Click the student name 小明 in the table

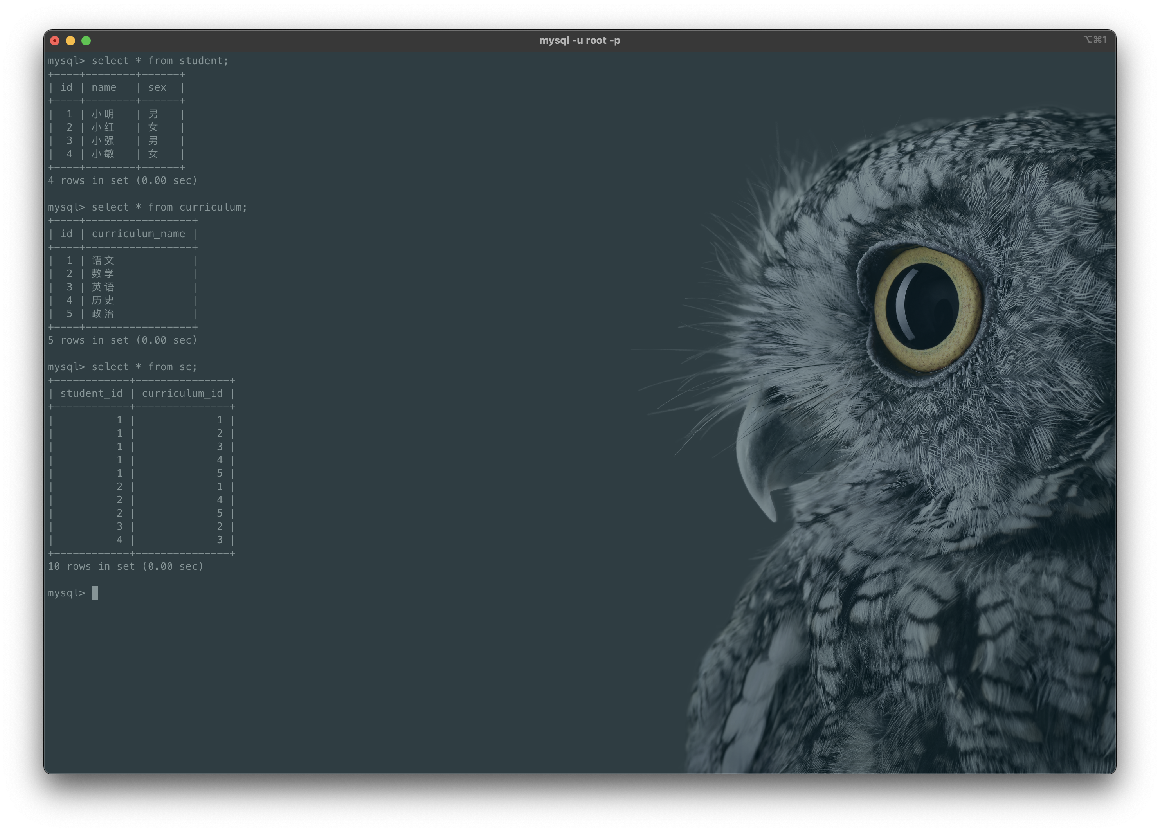pos(103,114)
